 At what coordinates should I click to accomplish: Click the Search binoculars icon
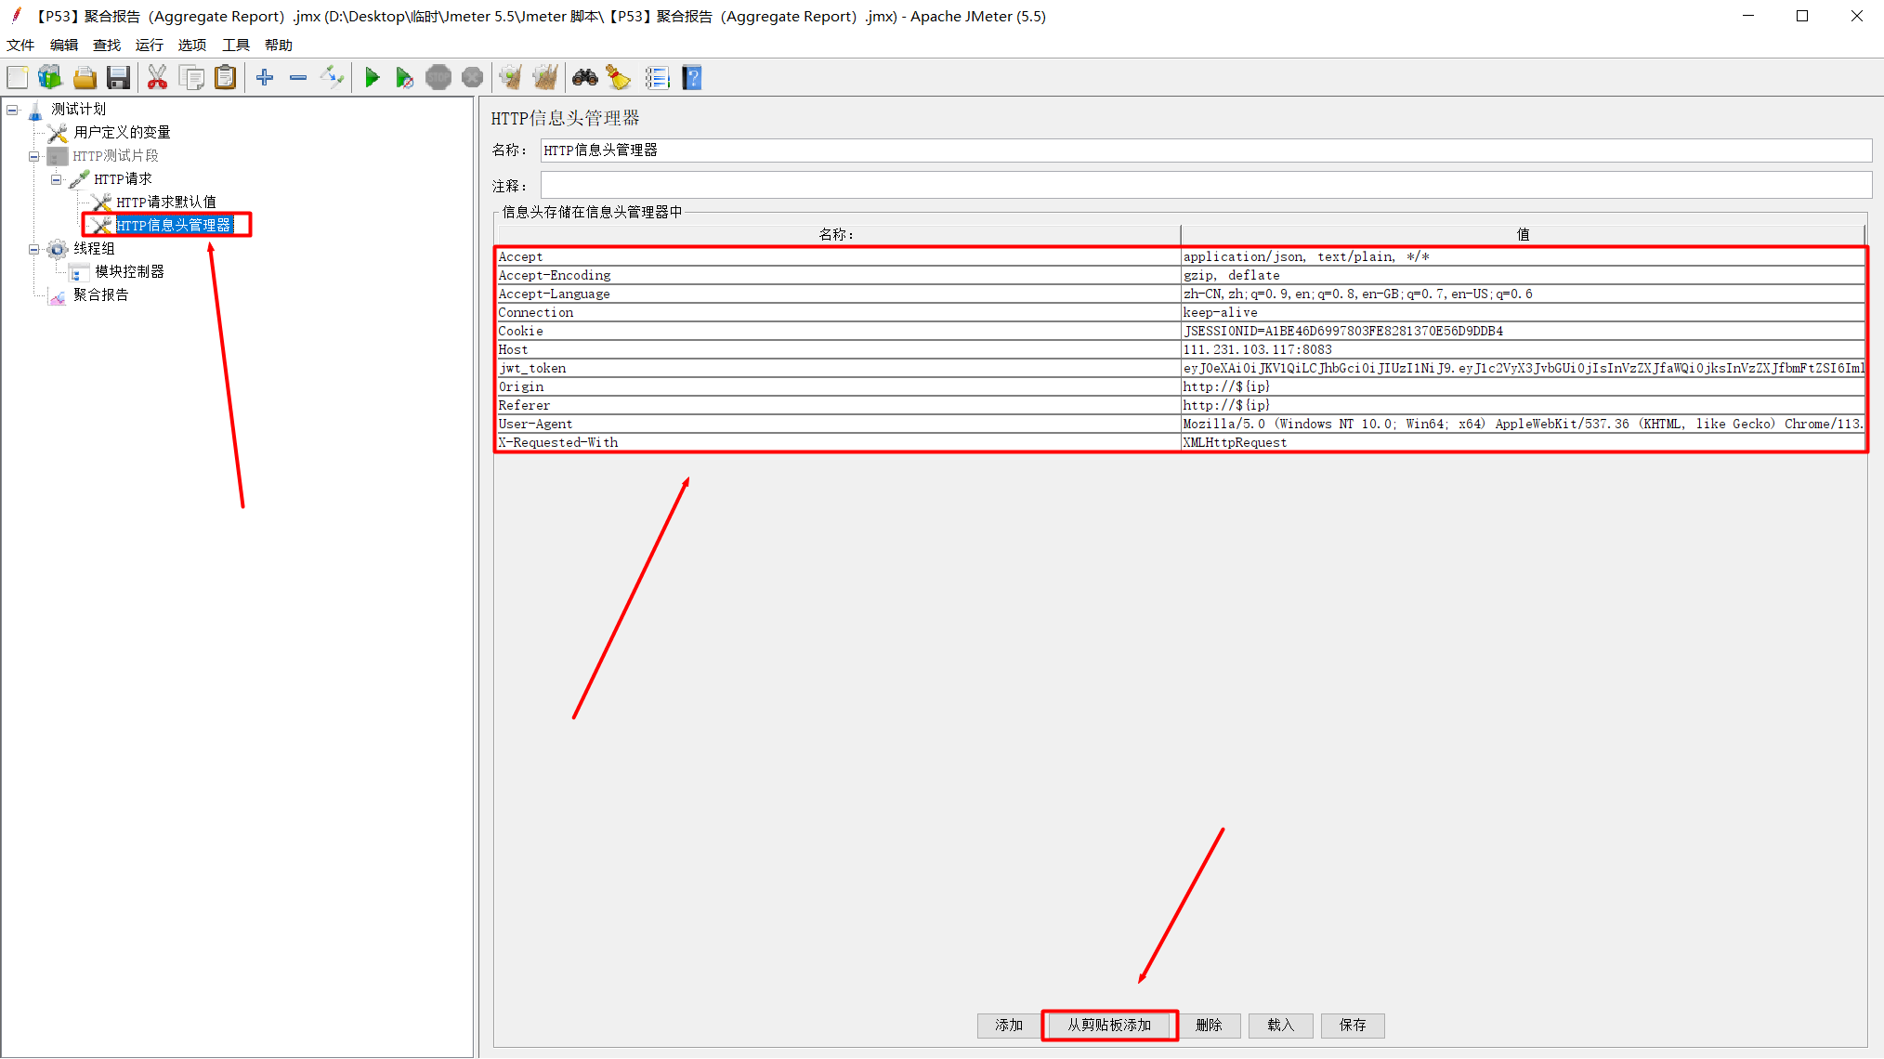pos(584,78)
